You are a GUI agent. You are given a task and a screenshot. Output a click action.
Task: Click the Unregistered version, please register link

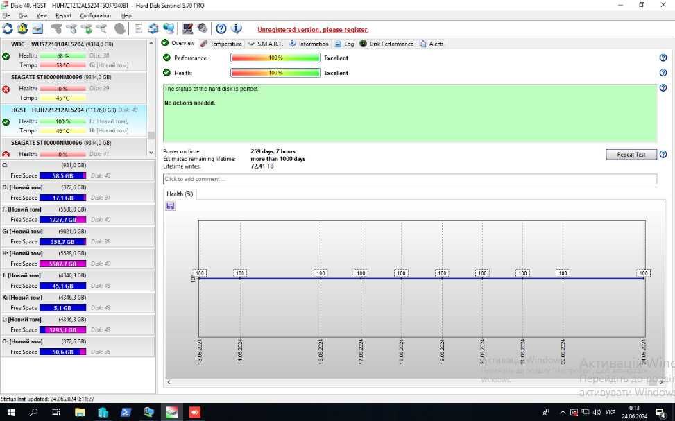(313, 30)
